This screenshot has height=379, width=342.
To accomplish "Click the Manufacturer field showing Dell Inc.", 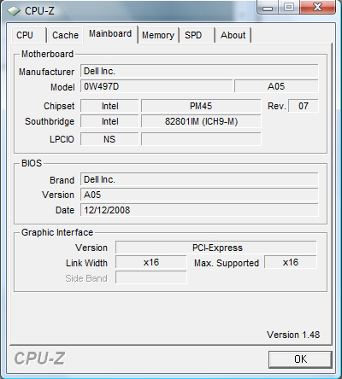I will pyautogui.click(x=199, y=71).
